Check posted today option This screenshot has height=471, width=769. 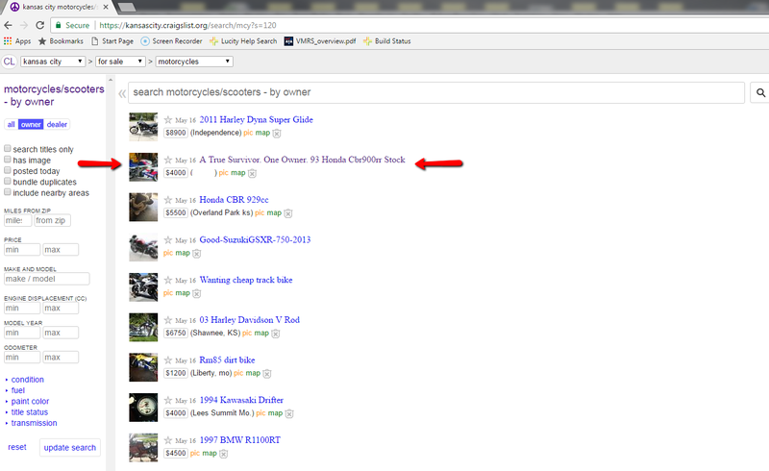coord(8,170)
